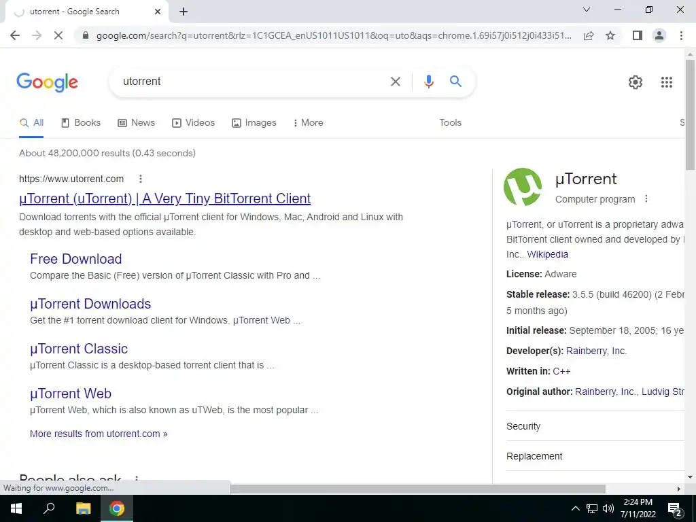Open the Chrome side panel
This screenshot has height=522, width=696.
[x=638, y=35]
